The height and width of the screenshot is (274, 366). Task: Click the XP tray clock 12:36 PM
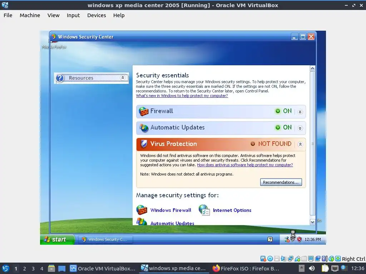coord(312,239)
